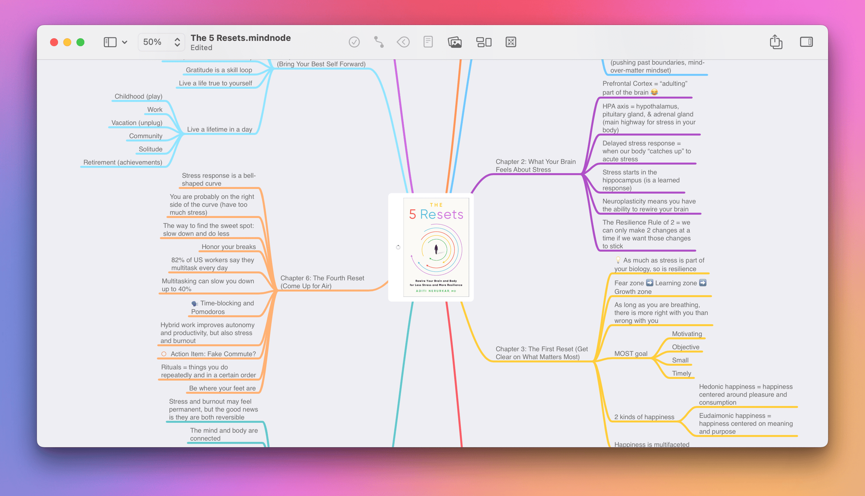Screen dimensions: 865x496
Task: Click The mind and body are connected node
Action: coord(224,434)
